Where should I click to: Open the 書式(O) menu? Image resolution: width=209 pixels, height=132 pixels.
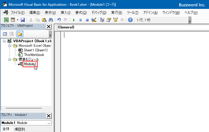(81, 13)
